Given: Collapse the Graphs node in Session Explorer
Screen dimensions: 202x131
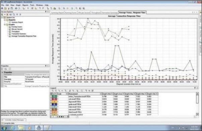Looking at the screenshot, I should [5, 24].
